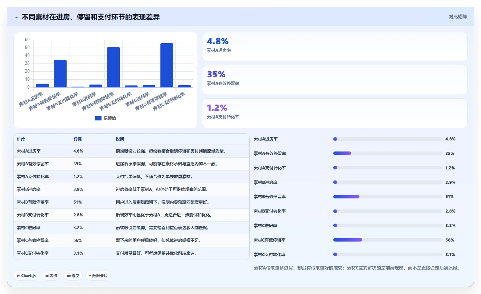Click the note starting 进房后承接偏弱
The width and height of the screenshot is (481, 294).
click(x=167, y=164)
